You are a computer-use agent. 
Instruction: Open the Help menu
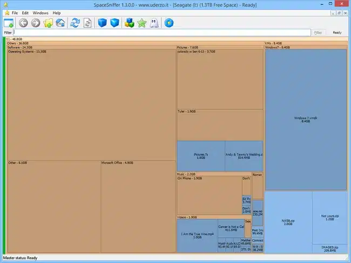click(57, 12)
